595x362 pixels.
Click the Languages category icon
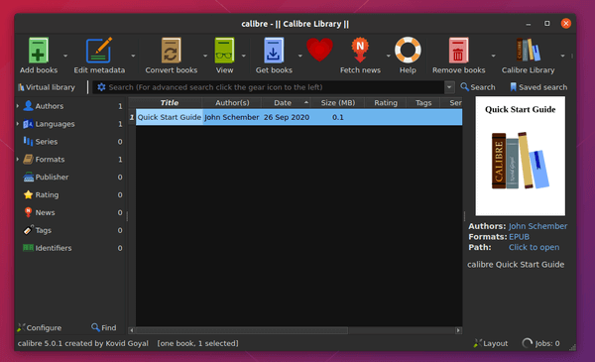28,124
